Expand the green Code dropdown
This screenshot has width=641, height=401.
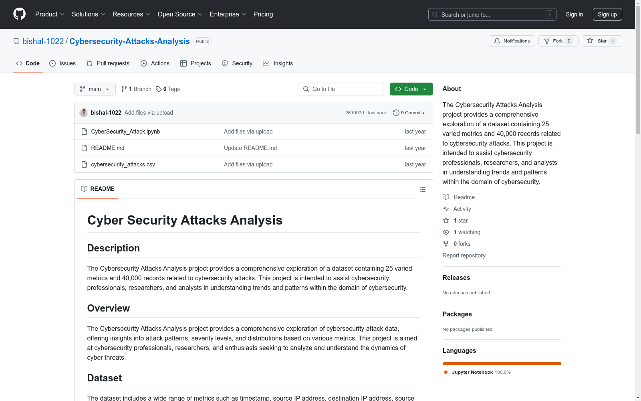(x=411, y=89)
